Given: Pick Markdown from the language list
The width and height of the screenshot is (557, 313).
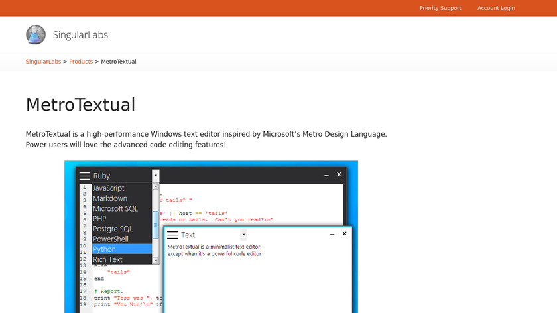Looking at the screenshot, I should coord(110,198).
